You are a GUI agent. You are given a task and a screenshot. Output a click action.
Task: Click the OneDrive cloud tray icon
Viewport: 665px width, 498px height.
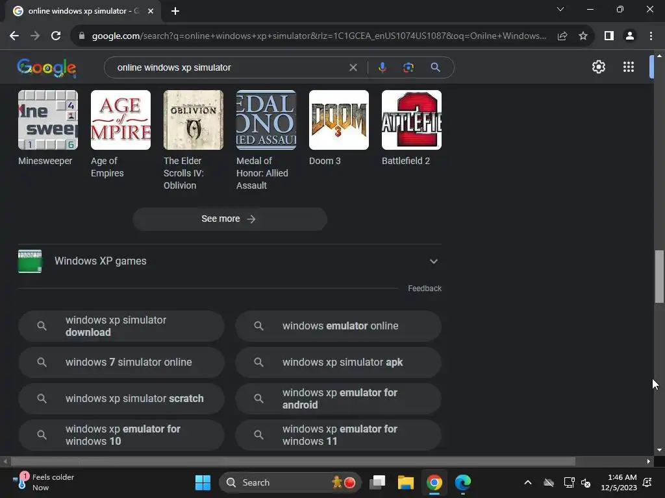coord(549,482)
